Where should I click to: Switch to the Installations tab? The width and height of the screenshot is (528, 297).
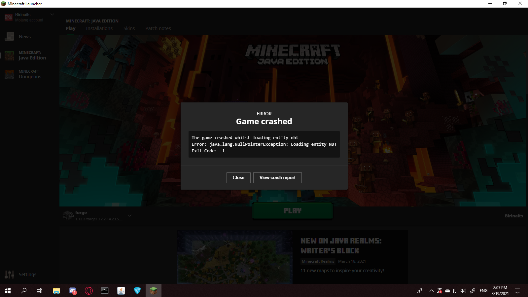pyautogui.click(x=99, y=28)
